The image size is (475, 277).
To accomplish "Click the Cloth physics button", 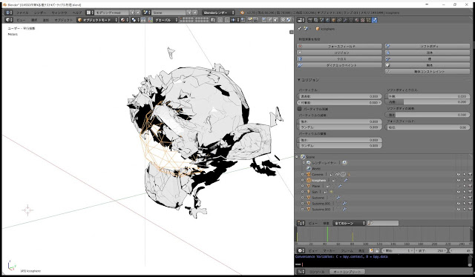I will click(x=339, y=59).
